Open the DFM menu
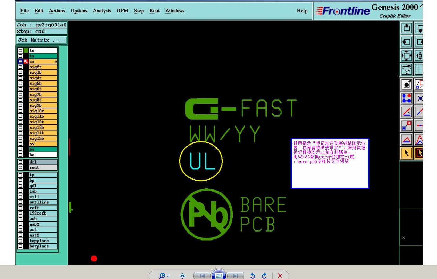Screen dimensions: 437x279 click(x=123, y=11)
